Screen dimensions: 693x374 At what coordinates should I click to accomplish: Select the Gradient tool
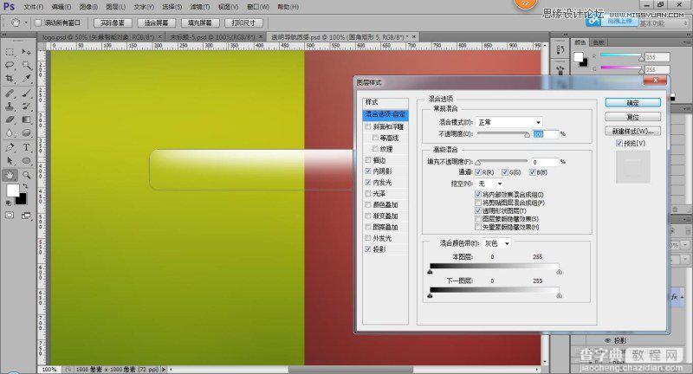coord(27,119)
